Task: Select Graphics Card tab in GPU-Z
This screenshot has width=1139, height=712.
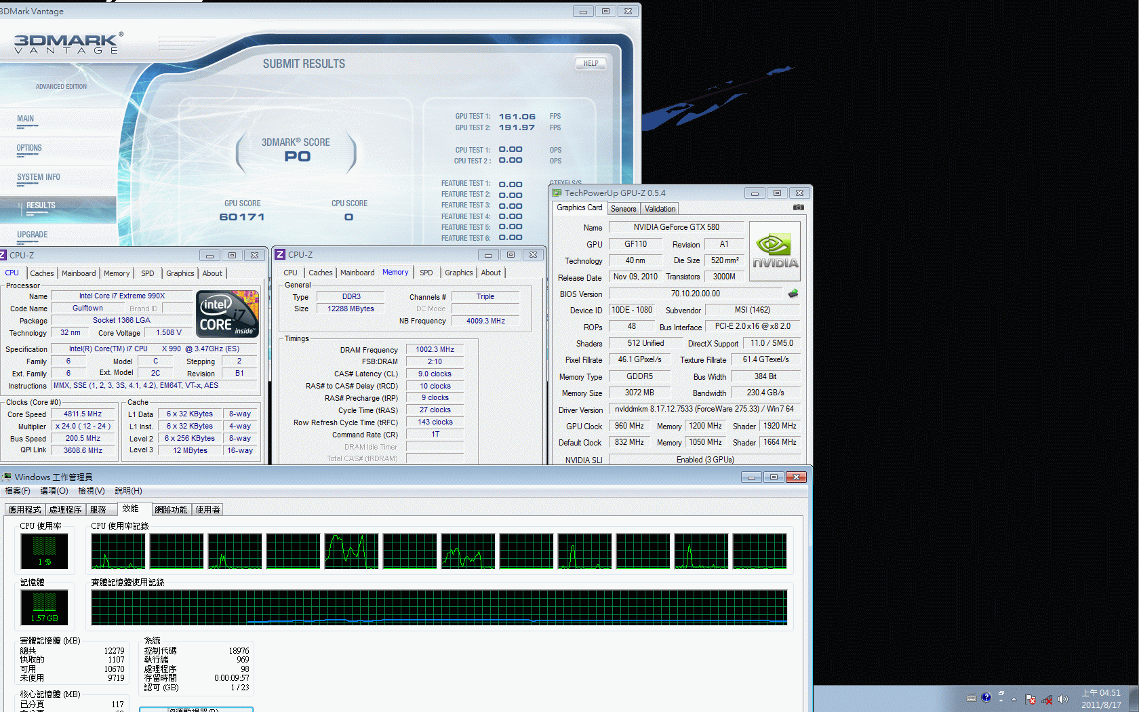Action: pos(579,207)
